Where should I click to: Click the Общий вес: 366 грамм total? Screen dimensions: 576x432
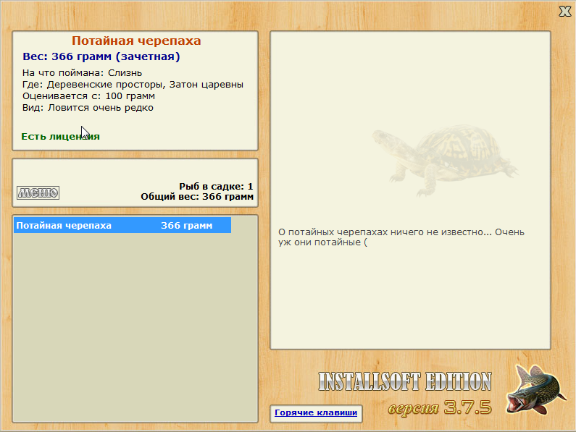click(197, 197)
